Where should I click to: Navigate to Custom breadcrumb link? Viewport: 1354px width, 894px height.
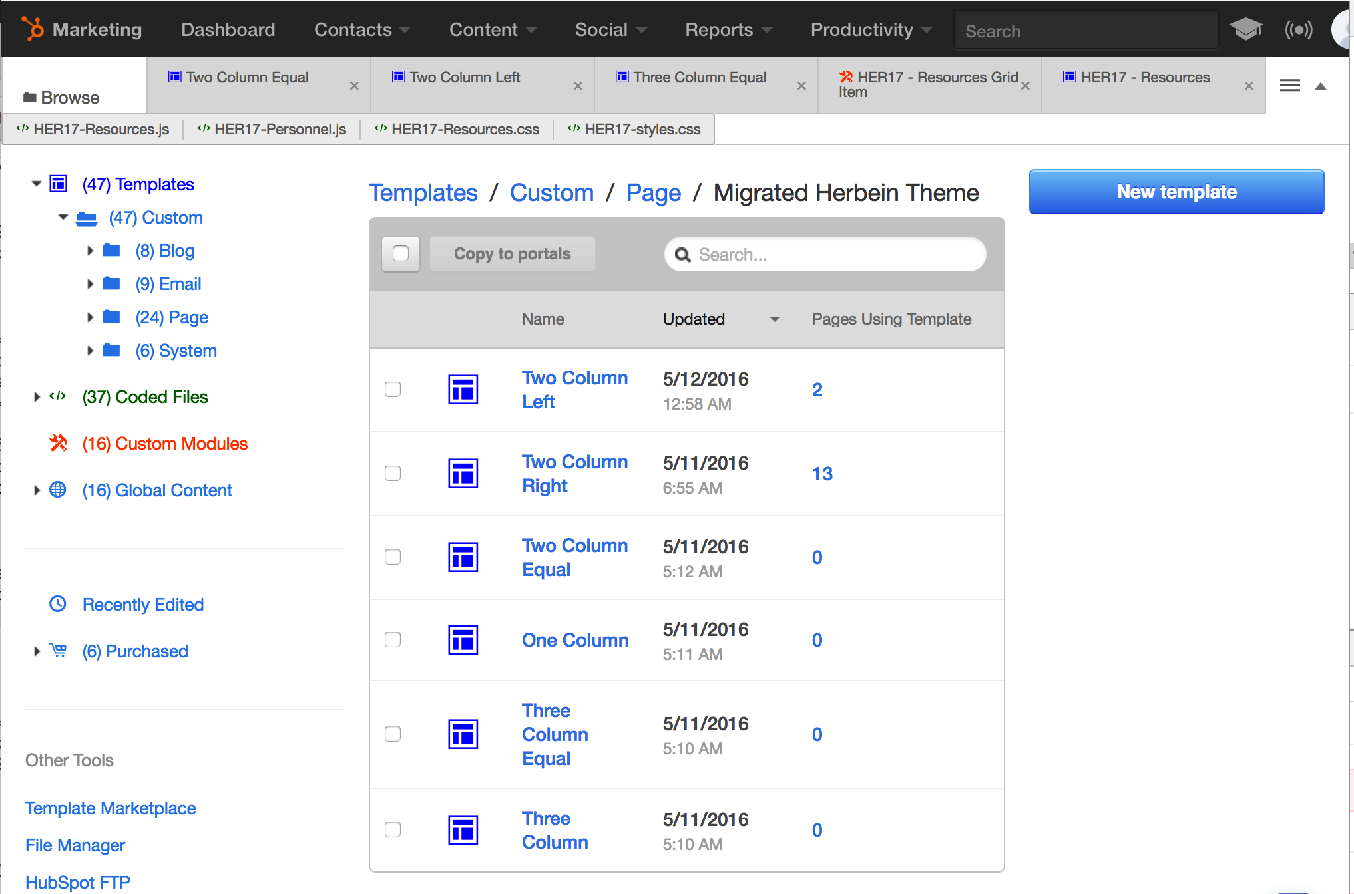(551, 193)
